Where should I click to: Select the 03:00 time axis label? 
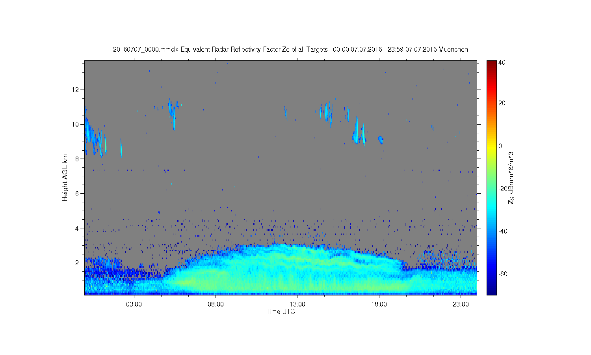134,305
